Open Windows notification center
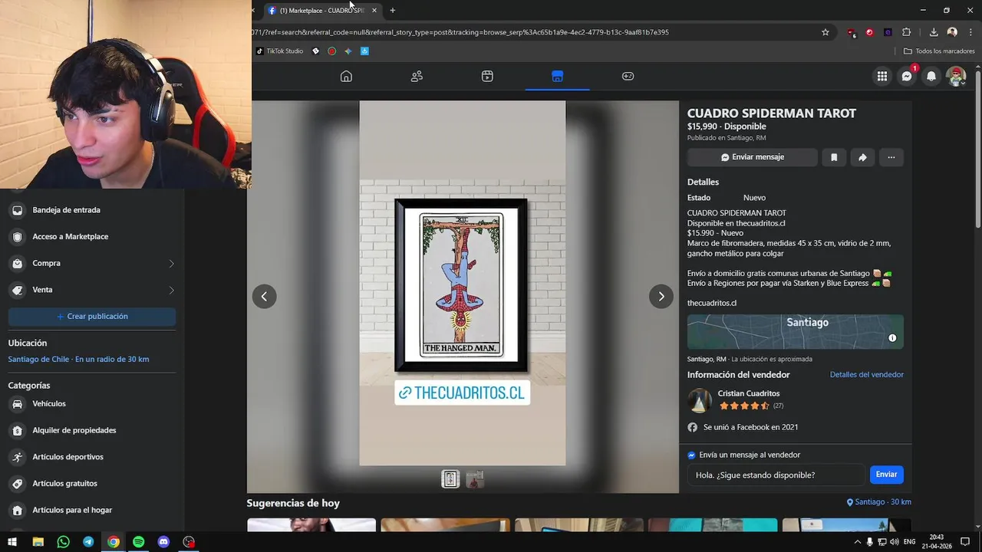 click(x=965, y=542)
